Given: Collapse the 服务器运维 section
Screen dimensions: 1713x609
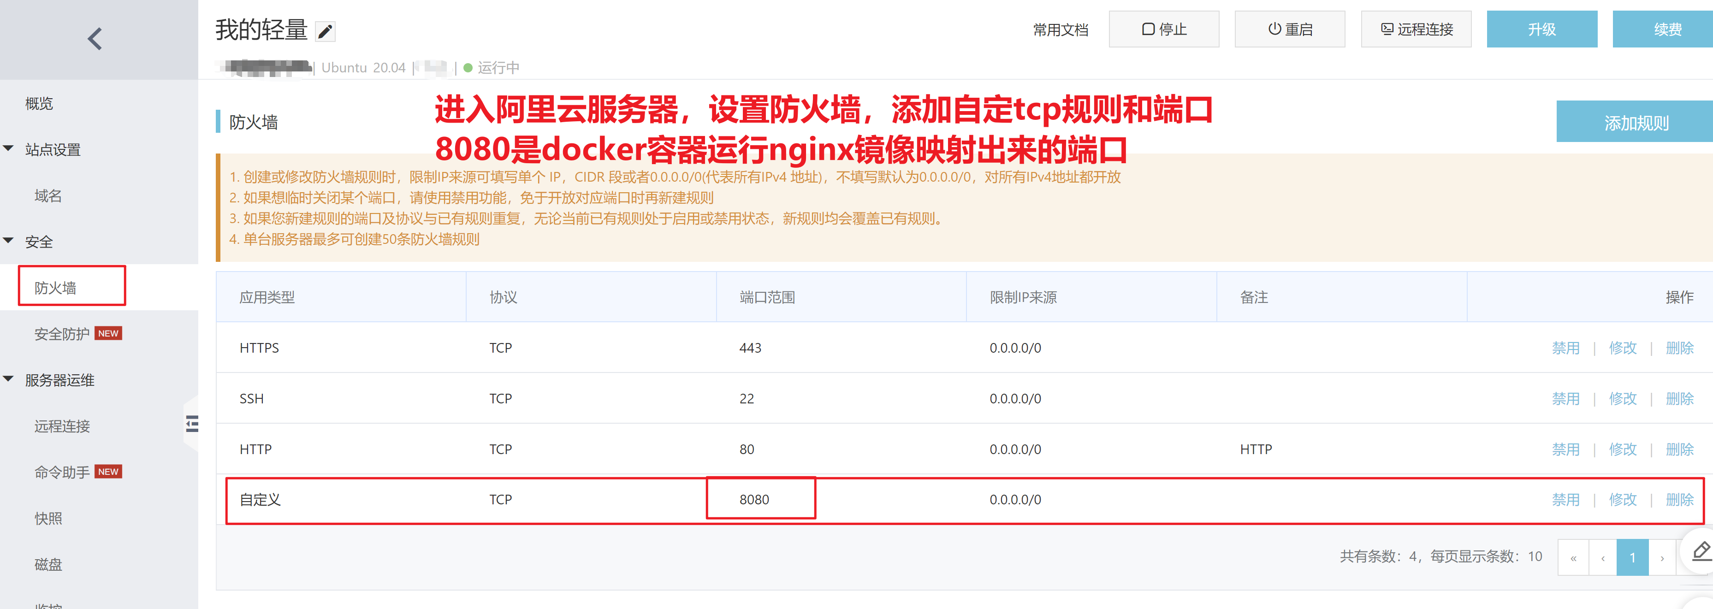Looking at the screenshot, I should click(x=9, y=379).
